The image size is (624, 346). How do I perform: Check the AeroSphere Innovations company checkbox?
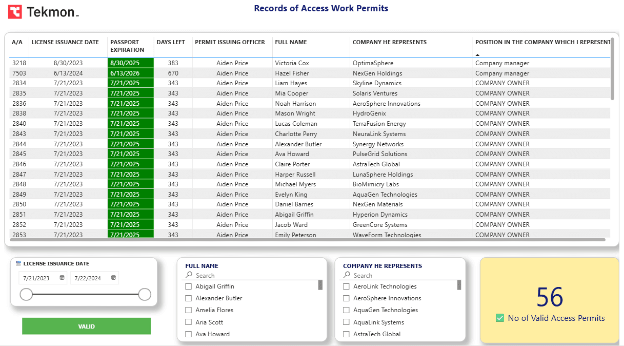point(346,298)
